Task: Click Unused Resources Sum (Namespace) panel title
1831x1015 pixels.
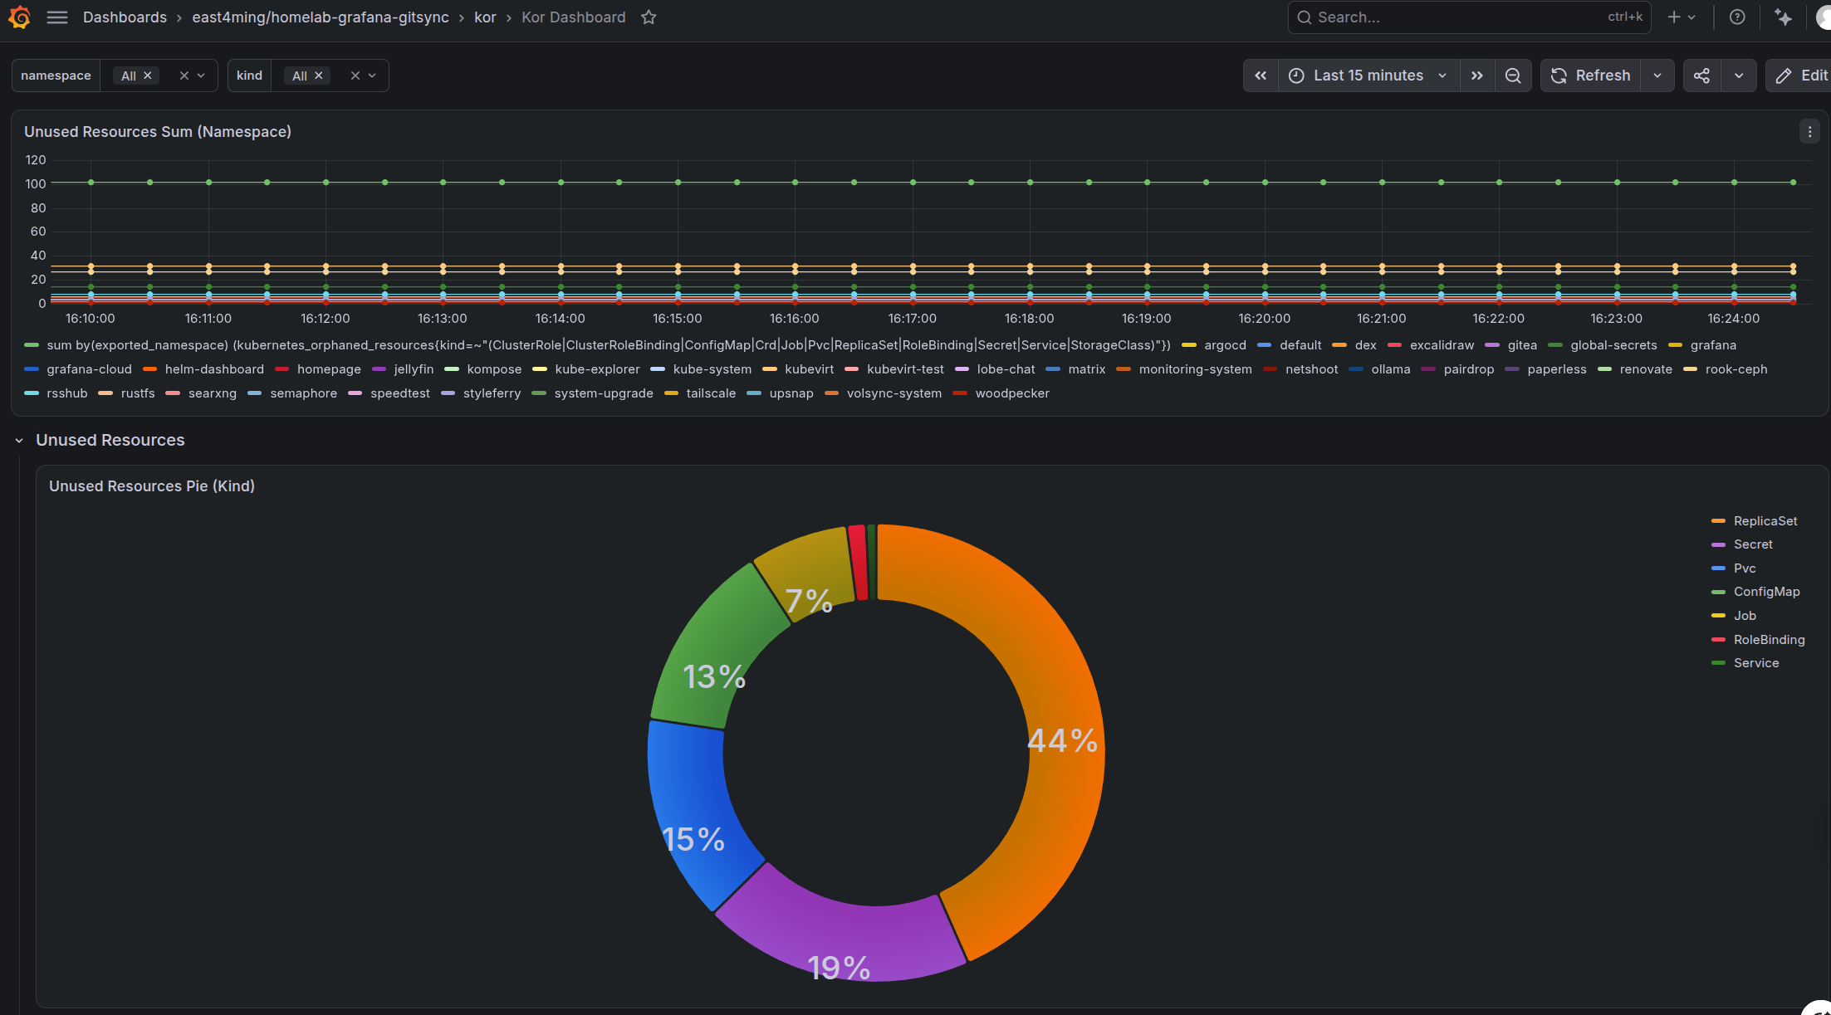Action: coord(158,132)
